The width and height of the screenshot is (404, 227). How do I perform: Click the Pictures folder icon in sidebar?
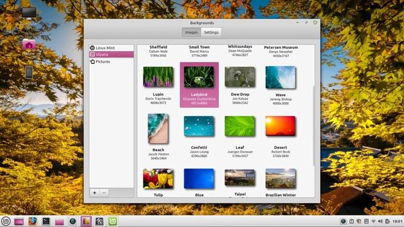(x=93, y=62)
